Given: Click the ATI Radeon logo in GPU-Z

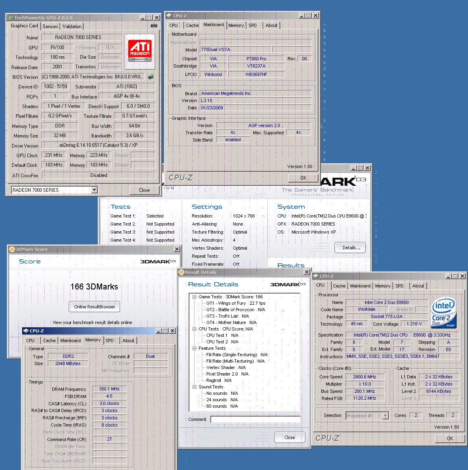Looking at the screenshot, I should click(x=140, y=51).
